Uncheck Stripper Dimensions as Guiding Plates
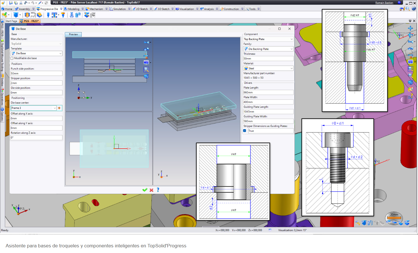This screenshot has height=253, width=418. pos(245,131)
